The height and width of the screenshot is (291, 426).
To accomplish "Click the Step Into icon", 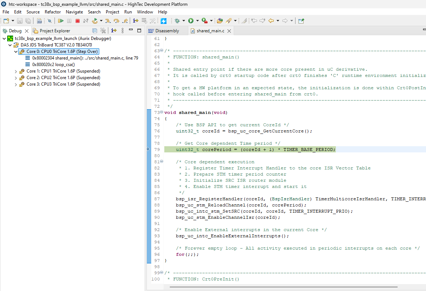I will pyautogui.click(x=108, y=21).
